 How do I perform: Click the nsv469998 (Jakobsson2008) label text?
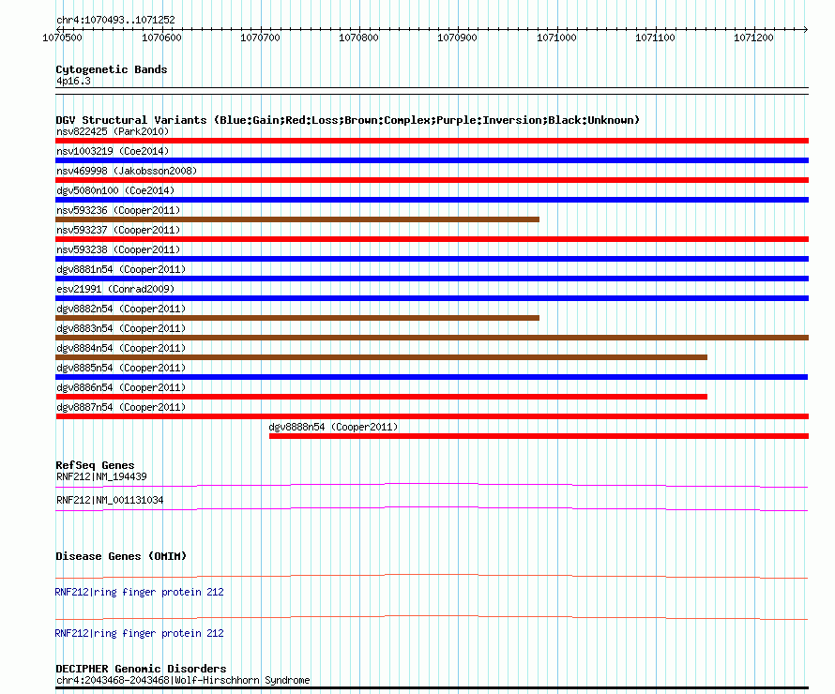[x=127, y=171]
